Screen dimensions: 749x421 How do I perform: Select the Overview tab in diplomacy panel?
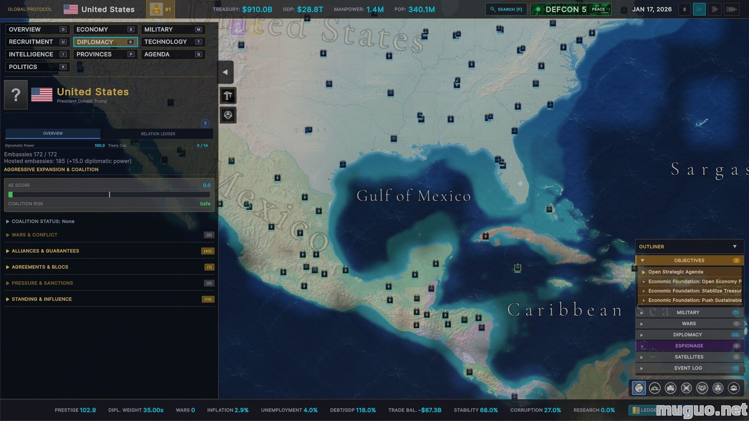(53, 133)
